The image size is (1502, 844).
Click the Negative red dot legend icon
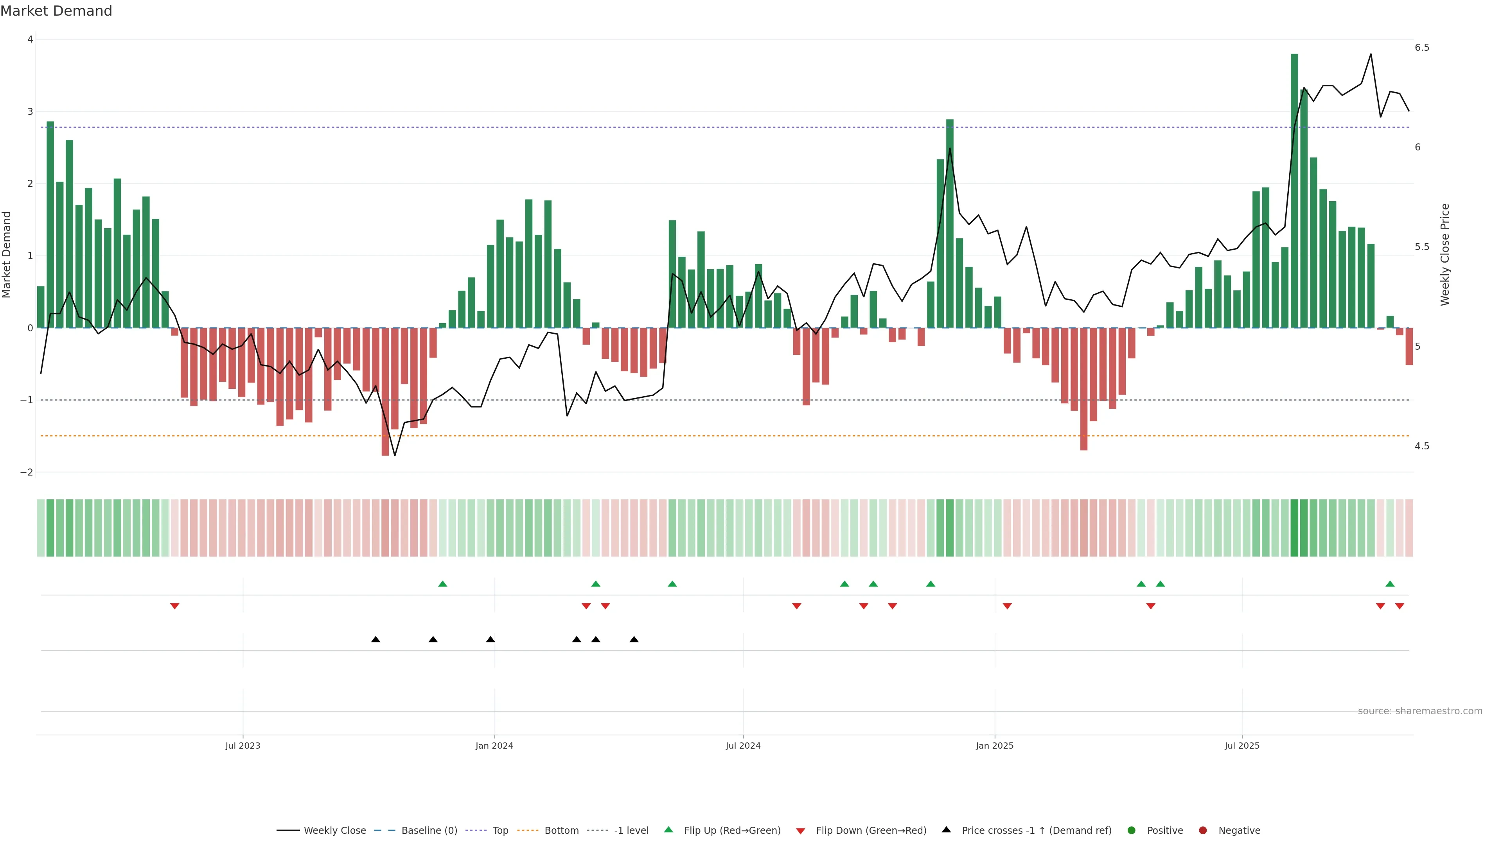tap(1203, 831)
